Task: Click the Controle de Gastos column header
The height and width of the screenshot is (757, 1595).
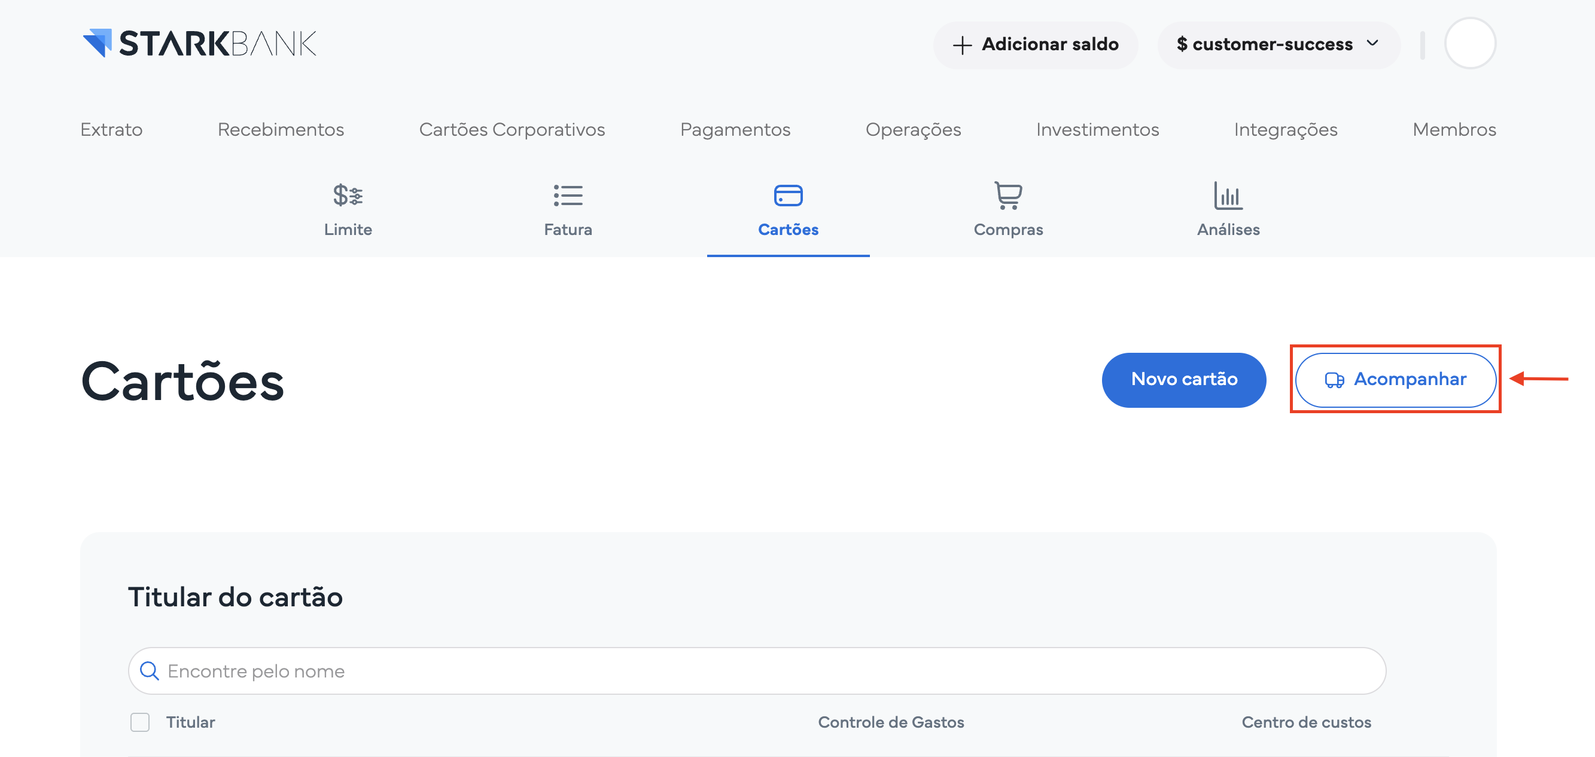Action: click(890, 722)
